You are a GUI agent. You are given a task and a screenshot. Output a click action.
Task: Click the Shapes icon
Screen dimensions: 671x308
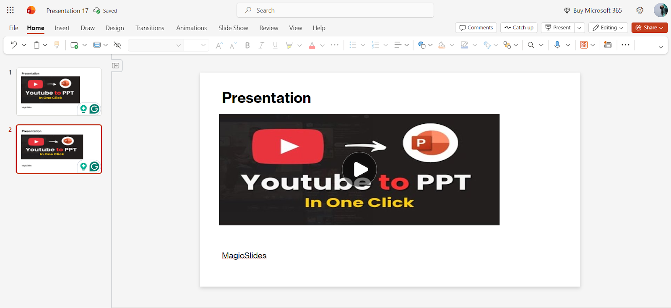pyautogui.click(x=422, y=45)
